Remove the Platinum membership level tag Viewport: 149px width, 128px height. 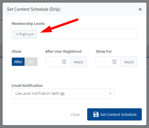[x=17, y=34]
